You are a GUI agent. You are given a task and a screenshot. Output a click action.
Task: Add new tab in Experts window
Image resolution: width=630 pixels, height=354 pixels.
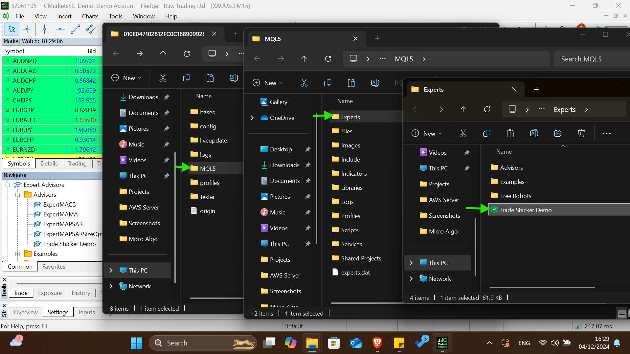point(536,89)
